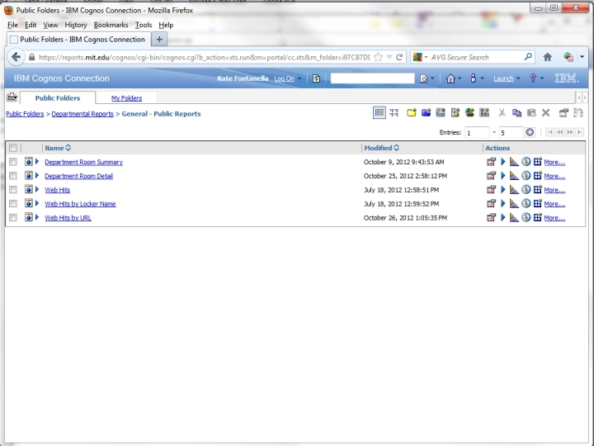
Task: Click the Cut scissors icon
Action: point(502,113)
